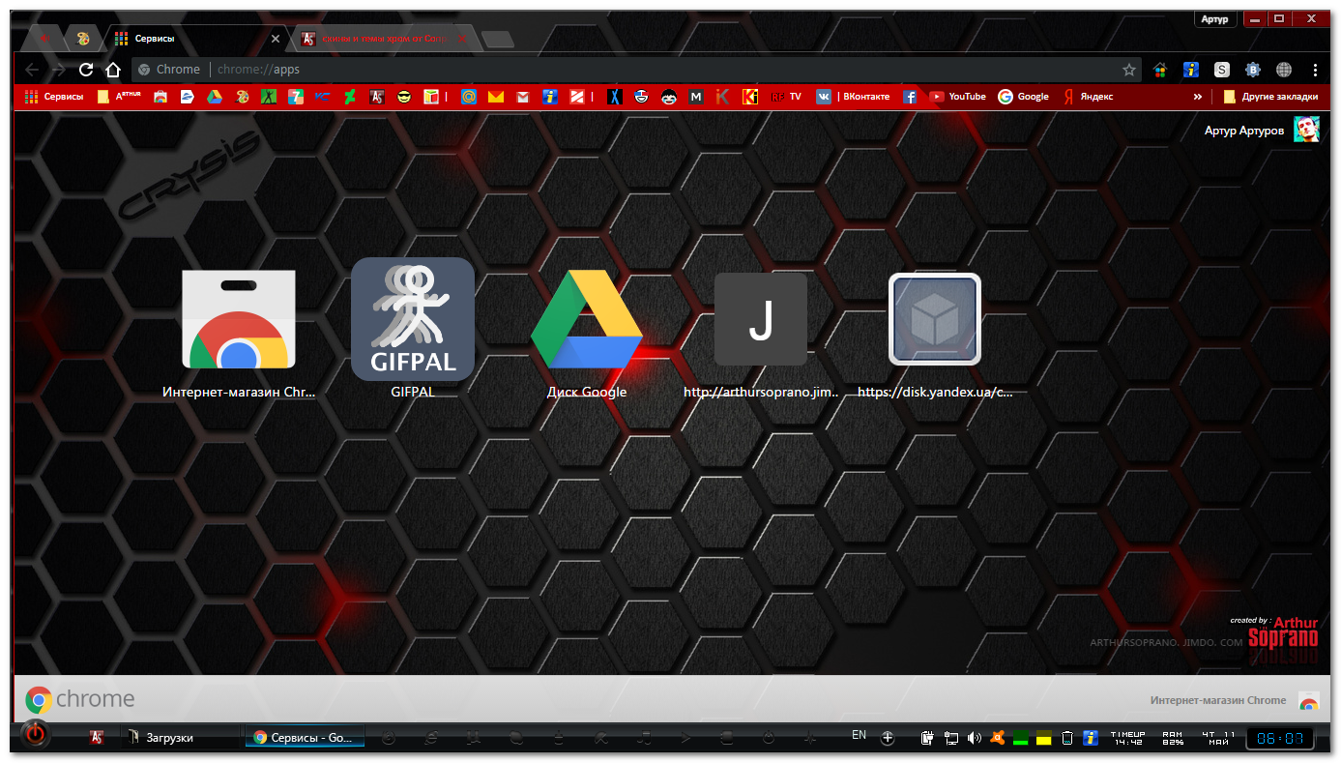Click the globe extension icon
The image size is (1341, 763).
(x=1284, y=70)
